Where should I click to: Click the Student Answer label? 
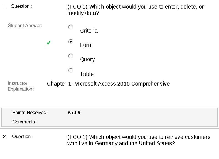click(x=25, y=26)
